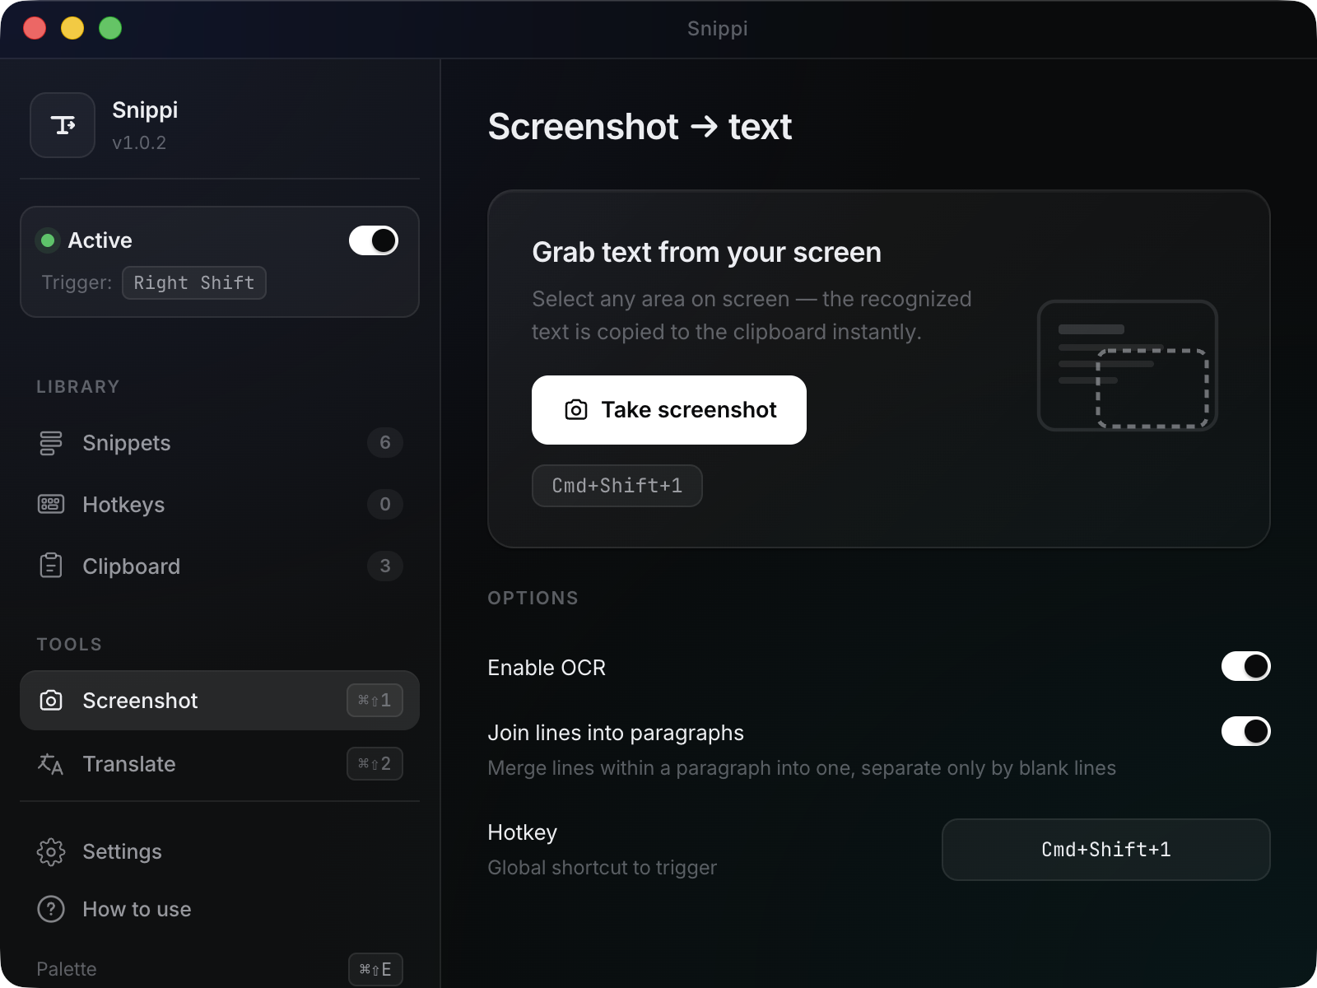Click the Hotkeys count badge 0
The image size is (1317, 988).
[385, 505]
